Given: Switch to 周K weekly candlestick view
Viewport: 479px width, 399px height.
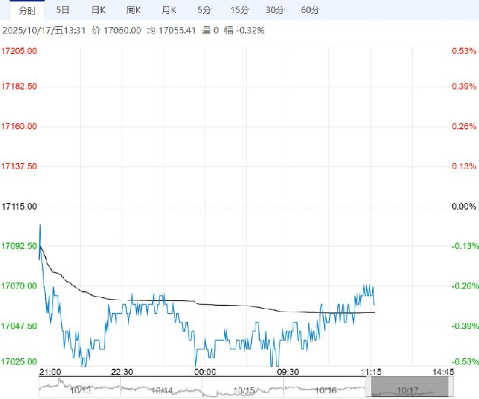Looking at the screenshot, I should 133,10.
